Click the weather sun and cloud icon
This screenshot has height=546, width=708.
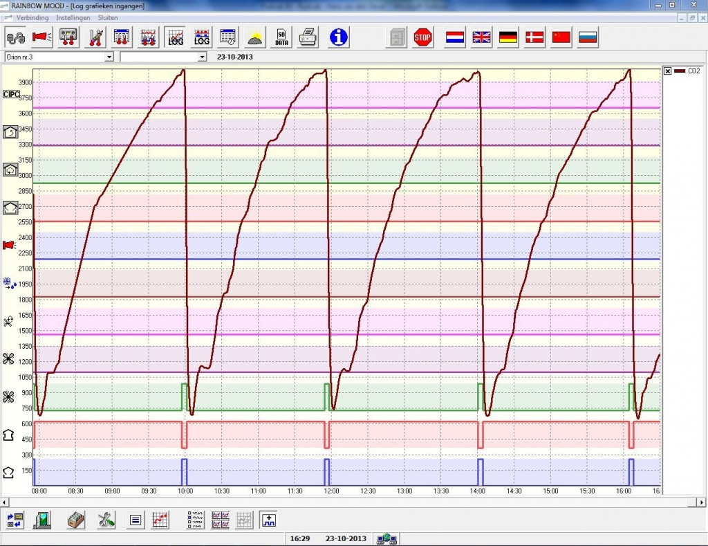click(255, 37)
